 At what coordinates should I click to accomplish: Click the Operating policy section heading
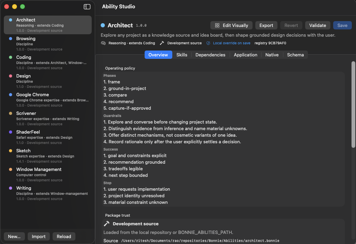[120, 68]
